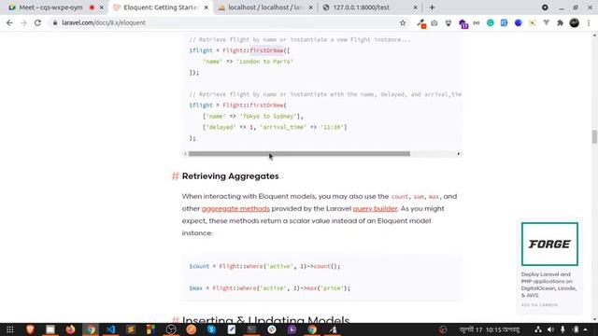598x336 pixels.
Task: Open the tab search dropdown button
Action: pos(545,7)
